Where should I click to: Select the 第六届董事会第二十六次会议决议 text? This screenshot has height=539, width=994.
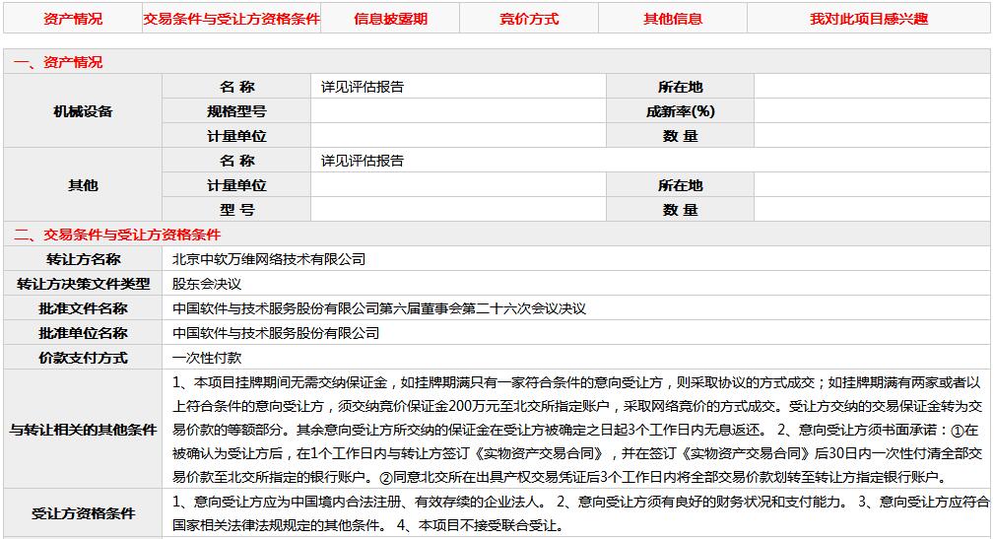(x=490, y=308)
